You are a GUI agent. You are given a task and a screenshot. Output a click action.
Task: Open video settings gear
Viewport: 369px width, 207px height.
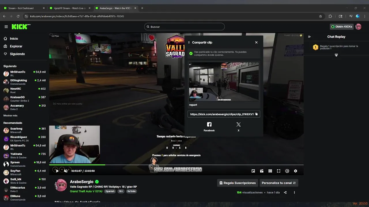[295, 171]
